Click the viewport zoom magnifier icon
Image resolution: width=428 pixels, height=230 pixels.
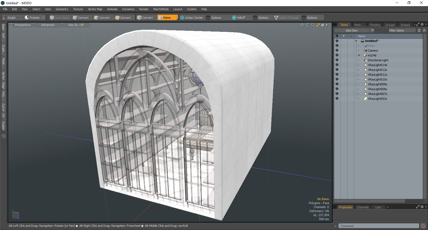click(313, 25)
